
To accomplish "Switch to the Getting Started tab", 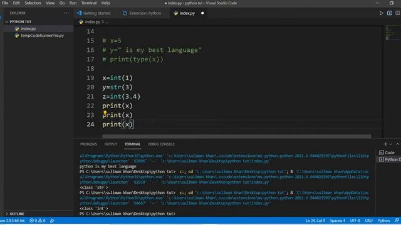I will click(x=93, y=13).
